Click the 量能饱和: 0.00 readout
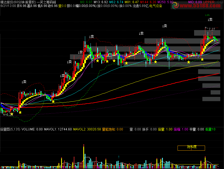This screenshot has height=169, width=224. click(x=113, y=129)
